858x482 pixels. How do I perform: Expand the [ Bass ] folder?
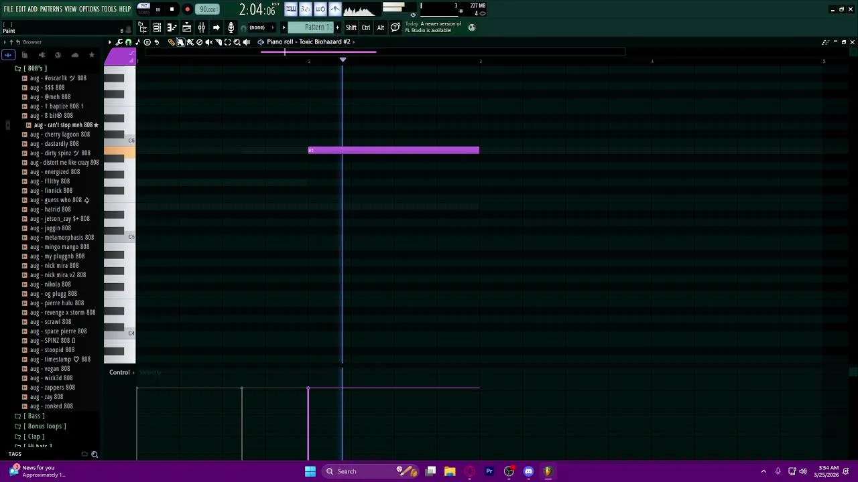click(29, 416)
